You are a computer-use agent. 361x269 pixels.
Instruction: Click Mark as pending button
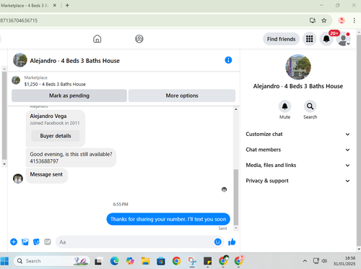pyautogui.click(x=69, y=95)
